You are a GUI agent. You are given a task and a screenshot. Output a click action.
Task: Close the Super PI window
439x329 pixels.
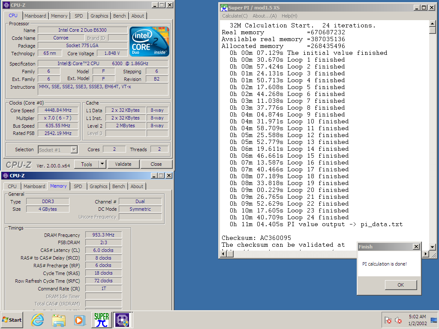pos(432,8)
